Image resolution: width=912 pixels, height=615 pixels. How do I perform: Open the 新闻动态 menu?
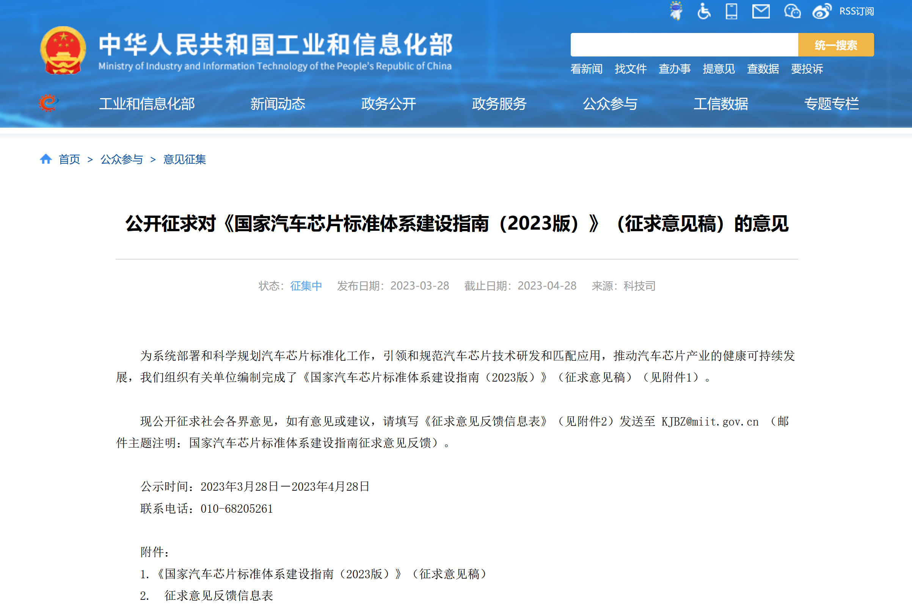point(278,104)
